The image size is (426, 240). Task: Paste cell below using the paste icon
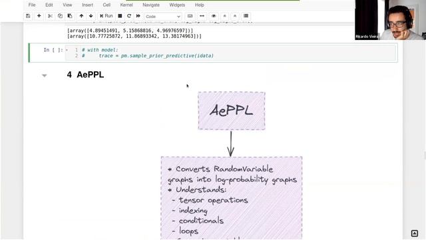pyautogui.click(x=70, y=16)
